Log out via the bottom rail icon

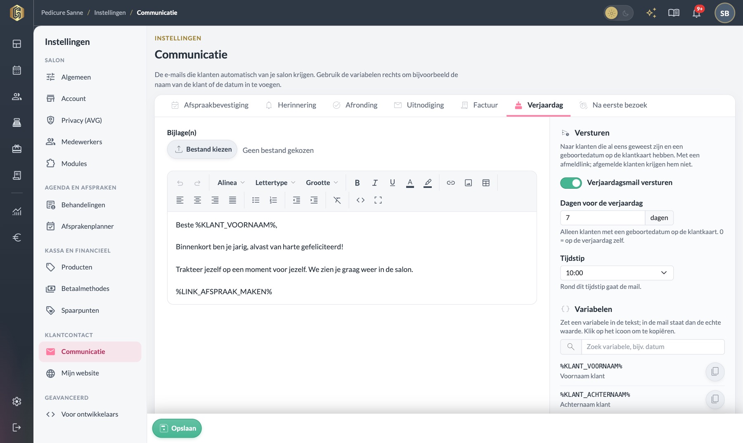pyautogui.click(x=17, y=427)
